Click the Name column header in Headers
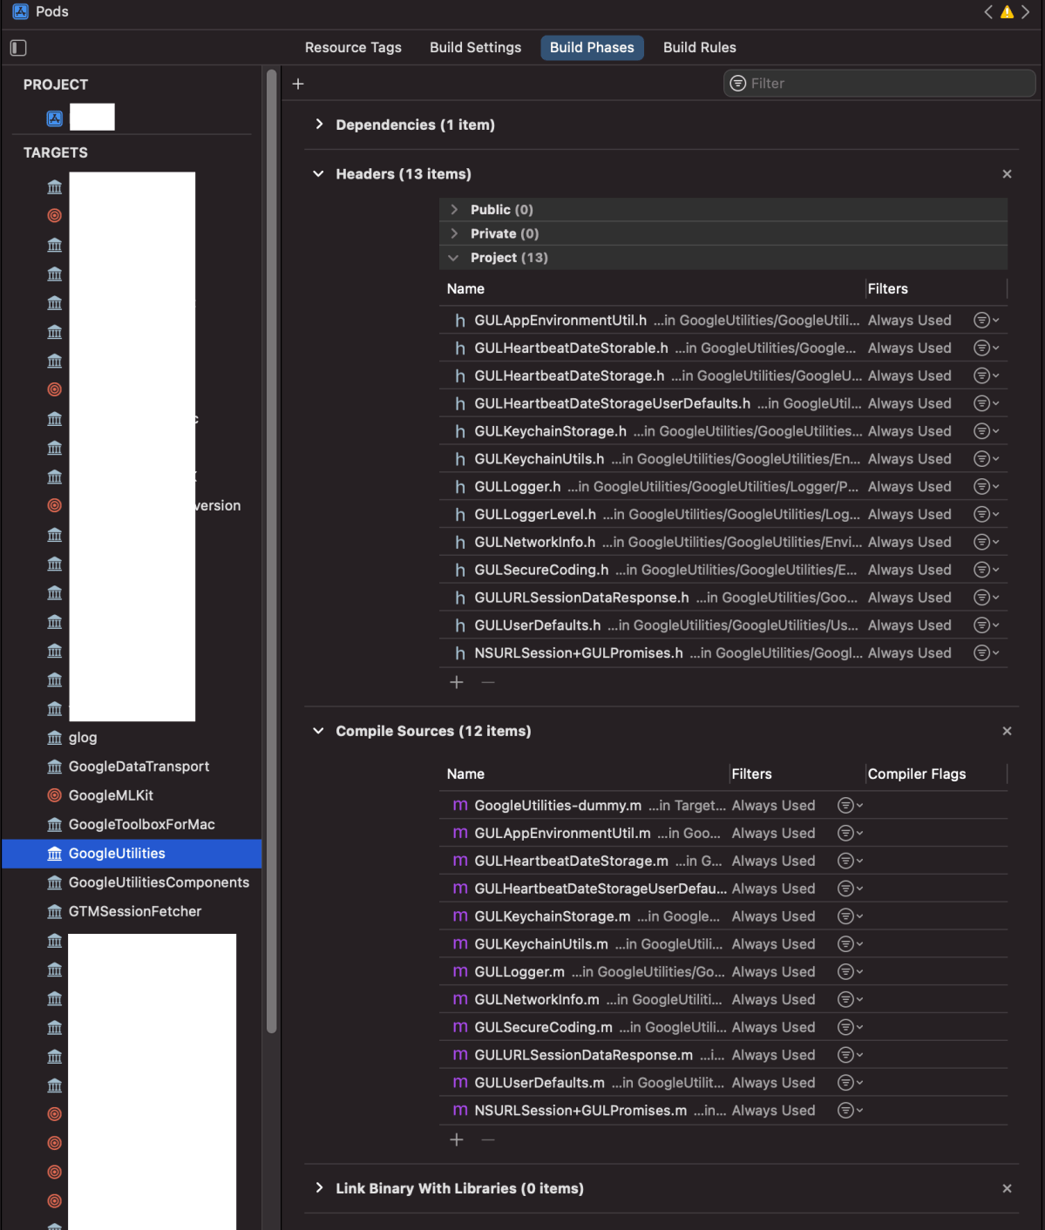The image size is (1045, 1230). click(x=465, y=289)
